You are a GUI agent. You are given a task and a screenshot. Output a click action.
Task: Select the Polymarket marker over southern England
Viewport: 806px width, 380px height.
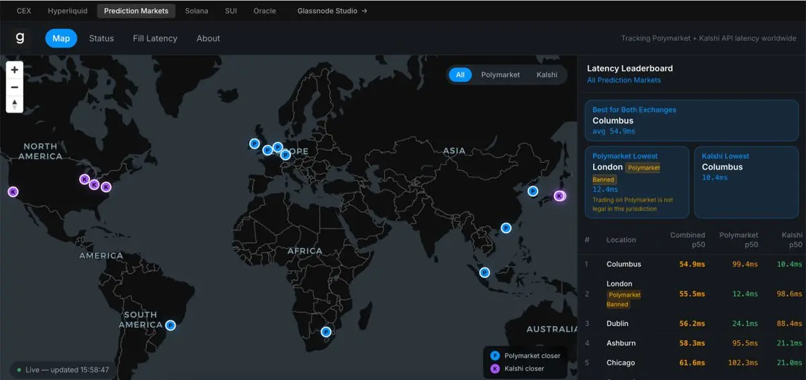coord(267,150)
